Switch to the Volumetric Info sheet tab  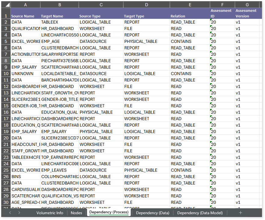pyautogui.click(x=50, y=213)
